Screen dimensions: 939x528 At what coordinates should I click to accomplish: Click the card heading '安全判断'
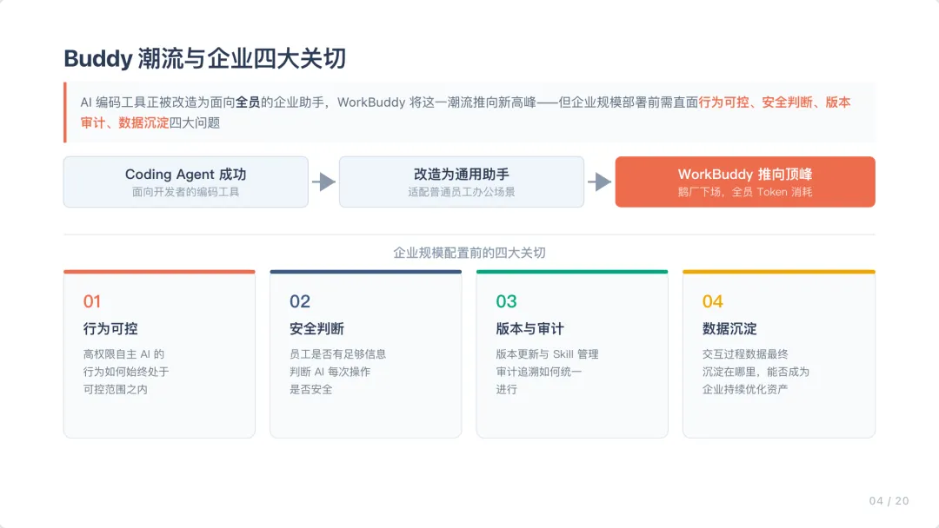[x=316, y=329]
